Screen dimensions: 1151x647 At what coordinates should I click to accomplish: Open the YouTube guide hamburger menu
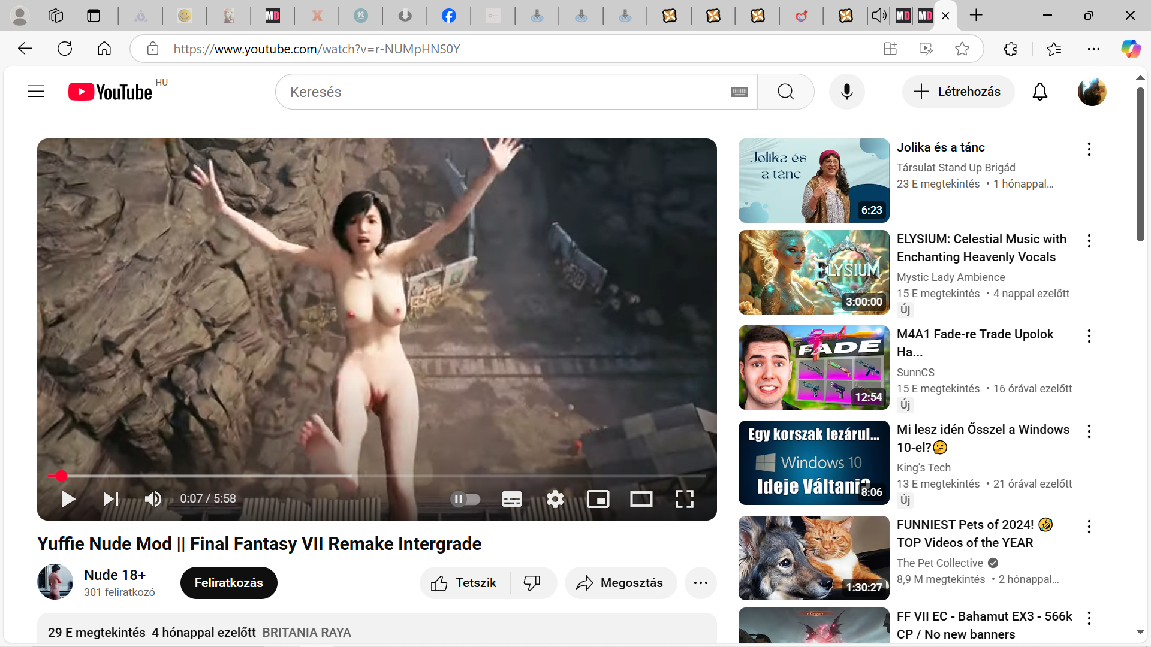pos(36,92)
